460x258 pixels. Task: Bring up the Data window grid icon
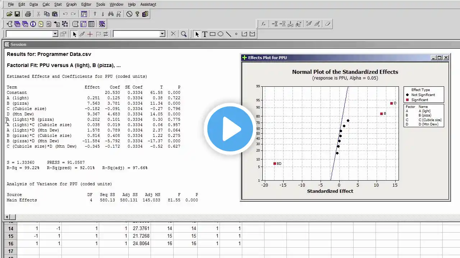83,24
